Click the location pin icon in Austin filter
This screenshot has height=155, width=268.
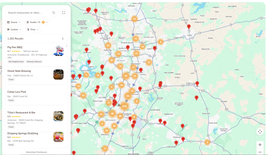coord(28,22)
